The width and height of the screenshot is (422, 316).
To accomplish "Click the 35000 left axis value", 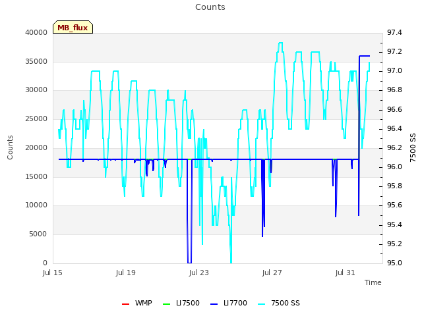I will point(36,61).
